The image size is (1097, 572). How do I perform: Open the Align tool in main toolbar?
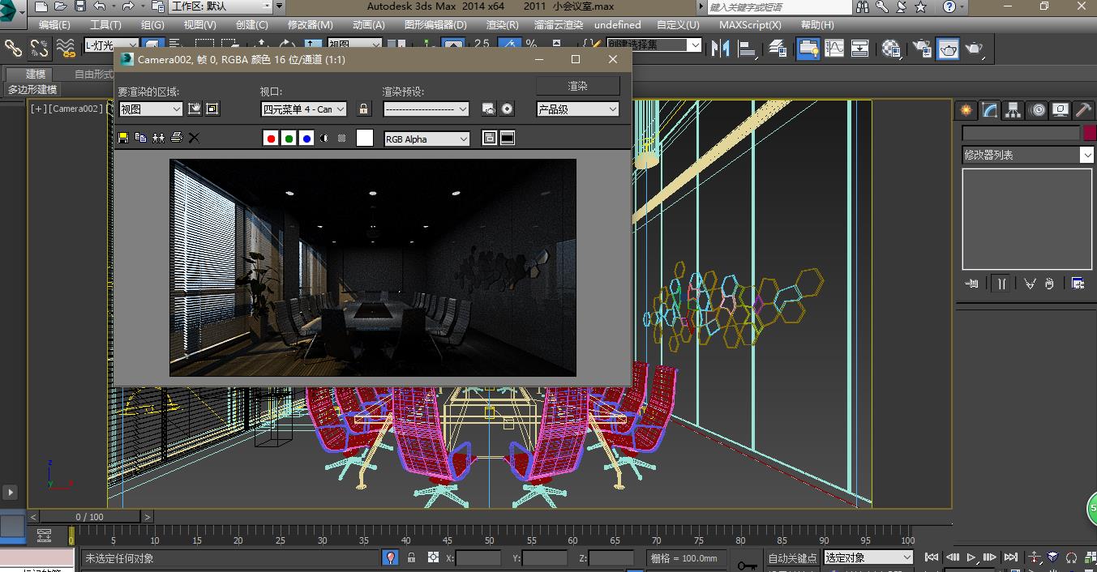(748, 49)
